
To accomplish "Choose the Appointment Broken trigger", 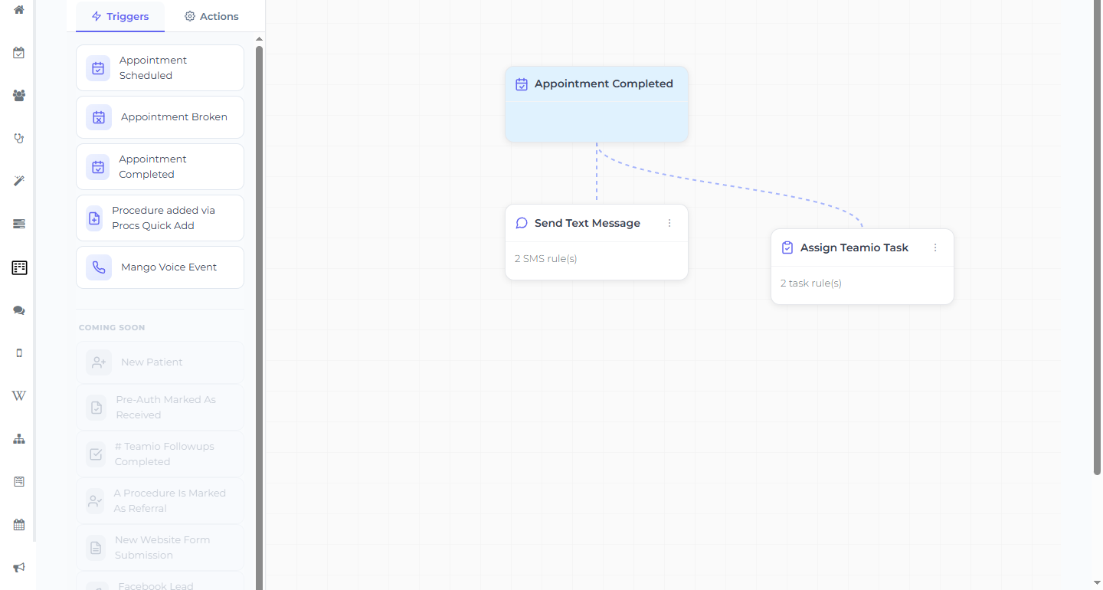I will click(x=160, y=117).
